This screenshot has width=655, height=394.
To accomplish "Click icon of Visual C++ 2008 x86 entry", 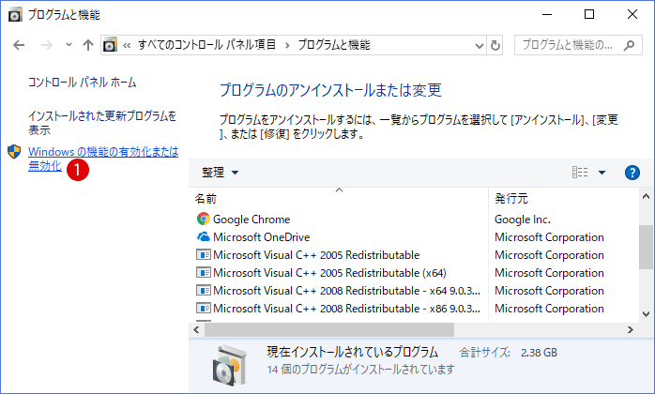I will [x=204, y=308].
